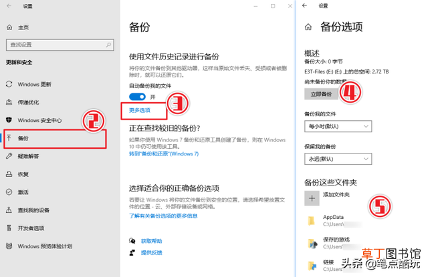Open the 备份我的文件 frequency dropdown
428x277 pixels.
coord(338,126)
